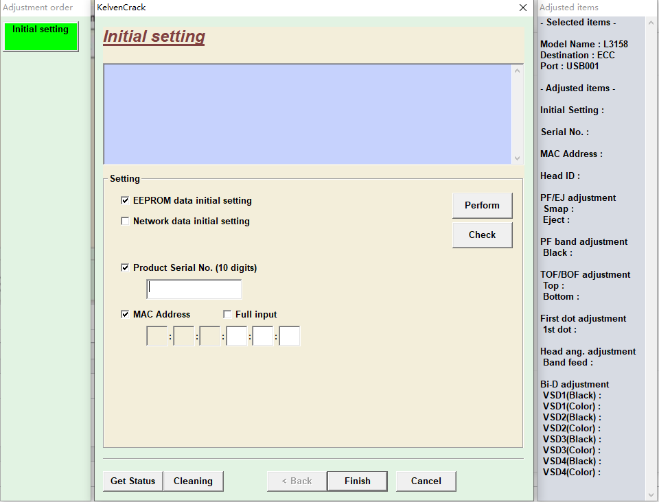Toggle Product Serial No. checkbox
659x502 pixels.
pos(125,268)
